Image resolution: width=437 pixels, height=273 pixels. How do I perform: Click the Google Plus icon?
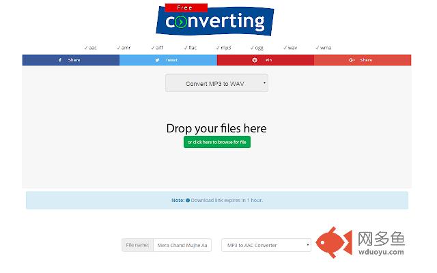coord(352,60)
